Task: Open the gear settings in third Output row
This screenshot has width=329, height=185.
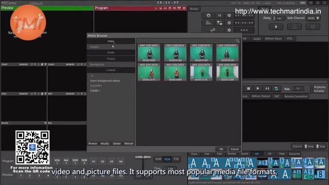Action: click(x=229, y=30)
